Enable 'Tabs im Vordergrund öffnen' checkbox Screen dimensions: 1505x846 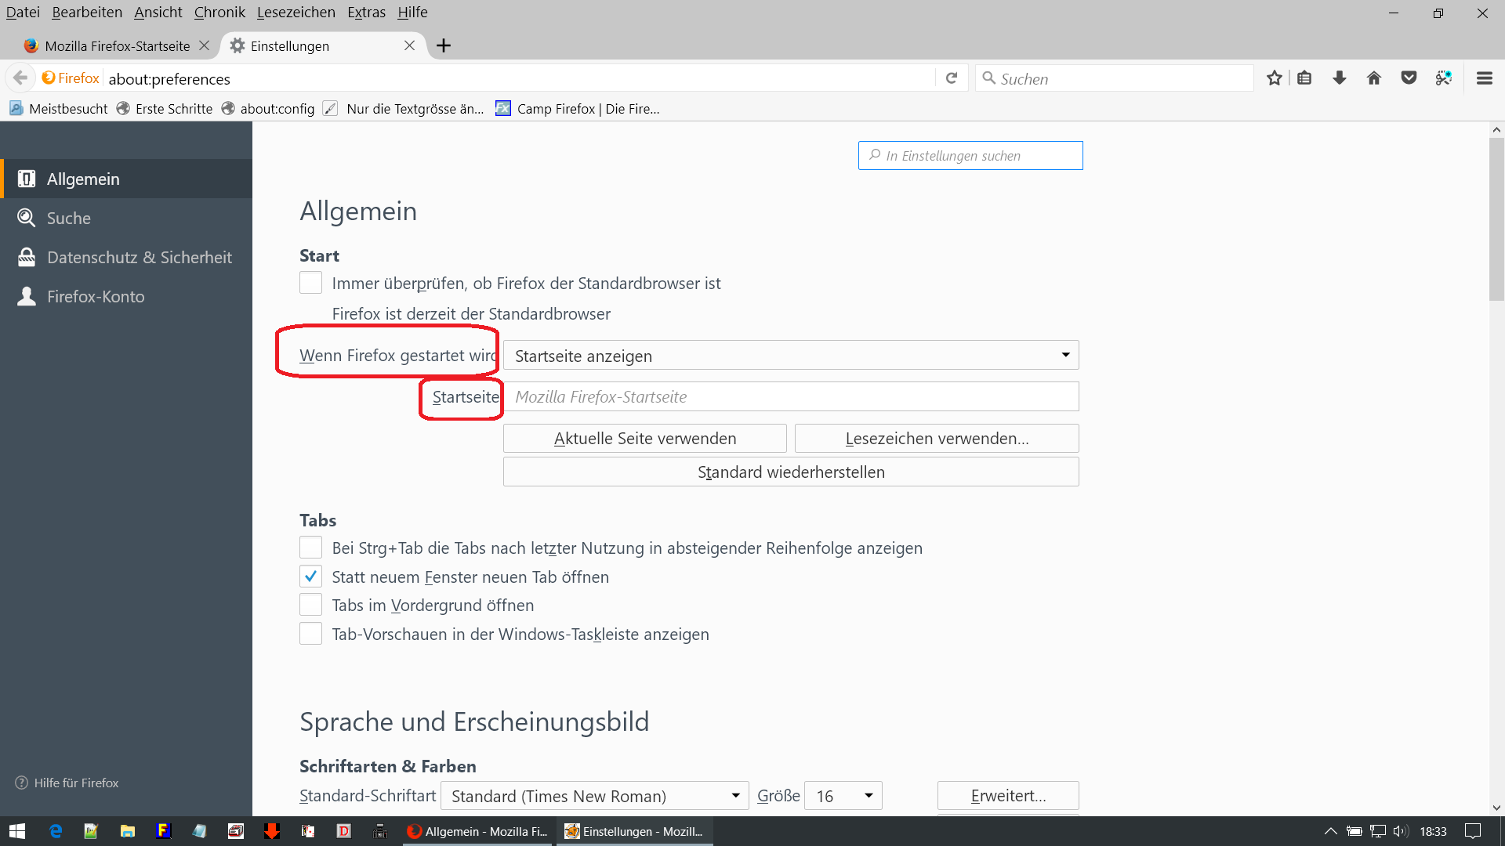coord(310,605)
